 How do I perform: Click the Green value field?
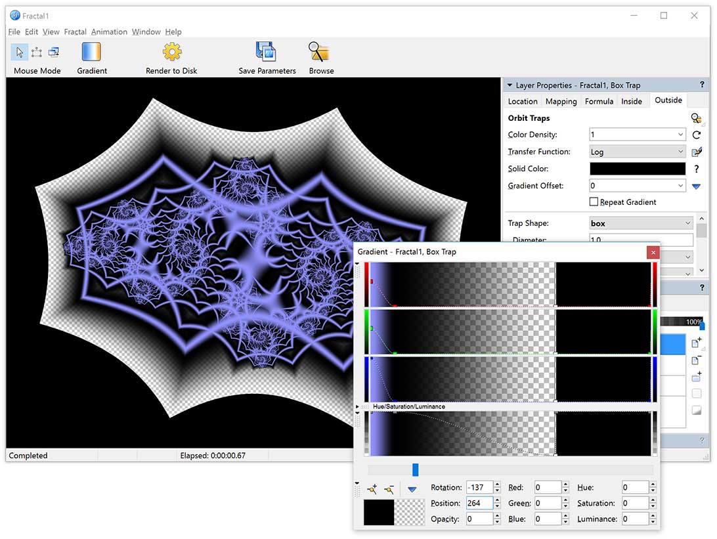coord(548,503)
